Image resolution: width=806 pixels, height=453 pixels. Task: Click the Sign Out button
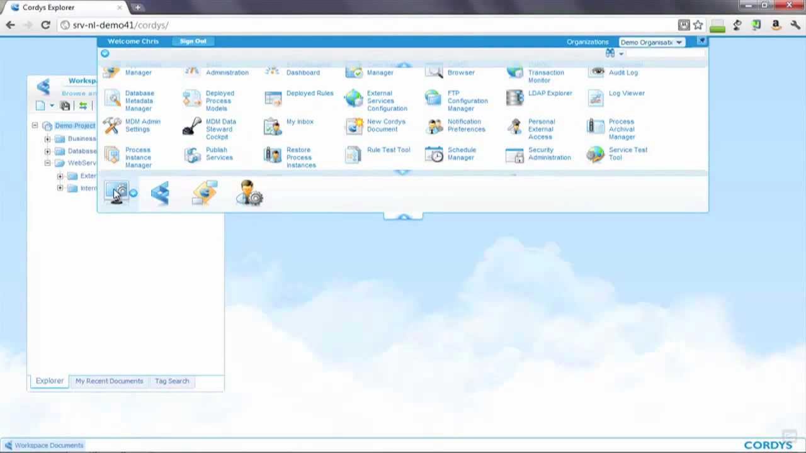193,41
